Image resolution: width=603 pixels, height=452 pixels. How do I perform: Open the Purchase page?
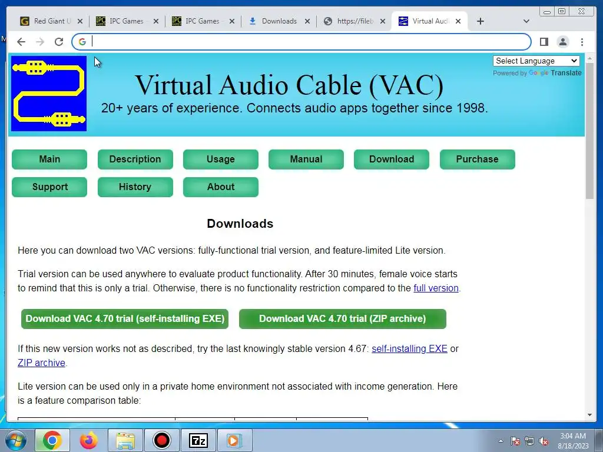tap(477, 159)
